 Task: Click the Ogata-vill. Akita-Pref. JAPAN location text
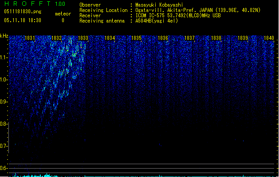point(198,10)
